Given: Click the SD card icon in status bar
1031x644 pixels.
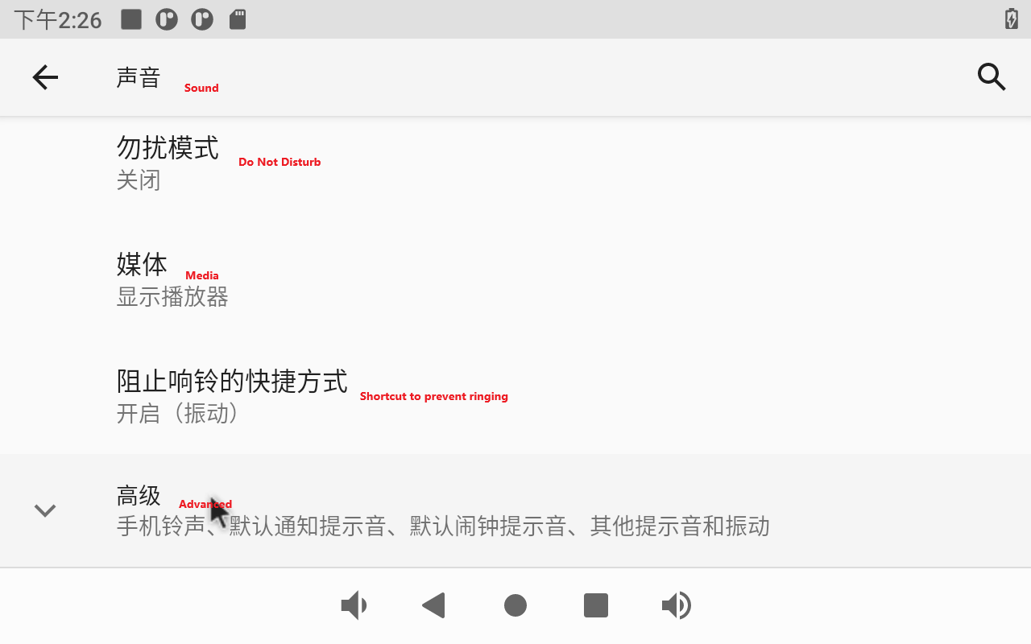Looking at the screenshot, I should pyautogui.click(x=238, y=19).
